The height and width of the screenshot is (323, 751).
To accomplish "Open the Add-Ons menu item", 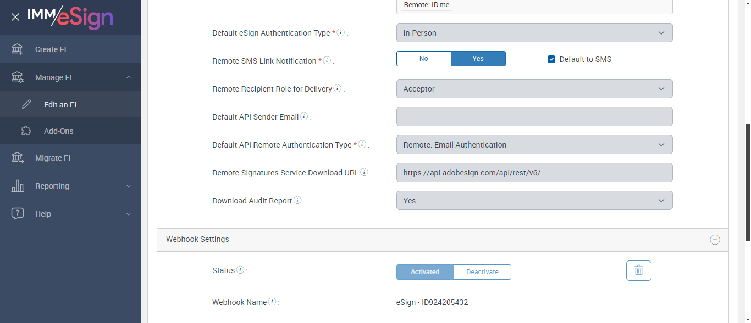I will pos(58,131).
